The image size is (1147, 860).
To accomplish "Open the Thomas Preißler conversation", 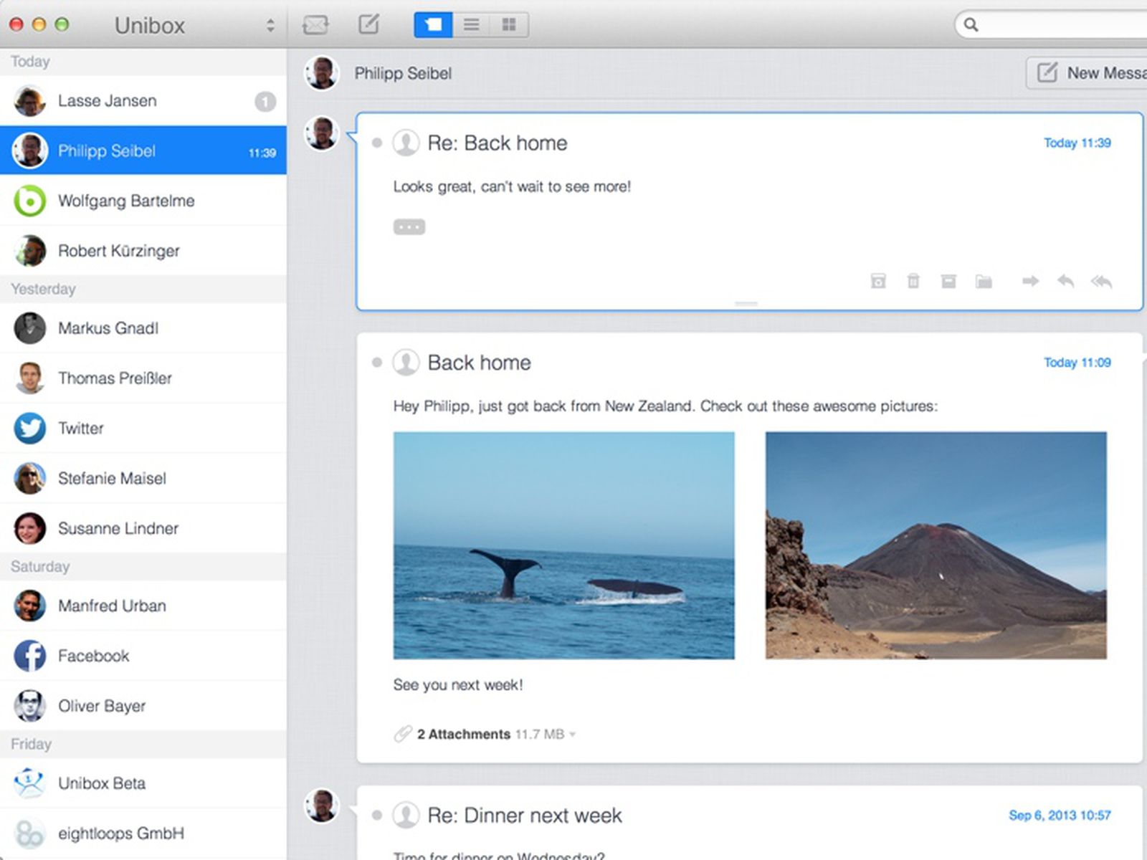I will click(x=143, y=378).
